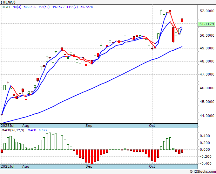Viewport: 216px width, 174px height.
Task: Click the Sep label on price chart axis
Action: tap(89, 126)
